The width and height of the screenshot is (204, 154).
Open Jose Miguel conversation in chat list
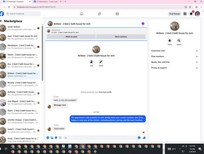tap(20, 103)
